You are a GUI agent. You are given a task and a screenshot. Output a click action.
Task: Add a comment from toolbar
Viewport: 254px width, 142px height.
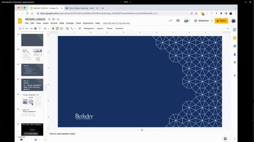(x=80, y=28)
